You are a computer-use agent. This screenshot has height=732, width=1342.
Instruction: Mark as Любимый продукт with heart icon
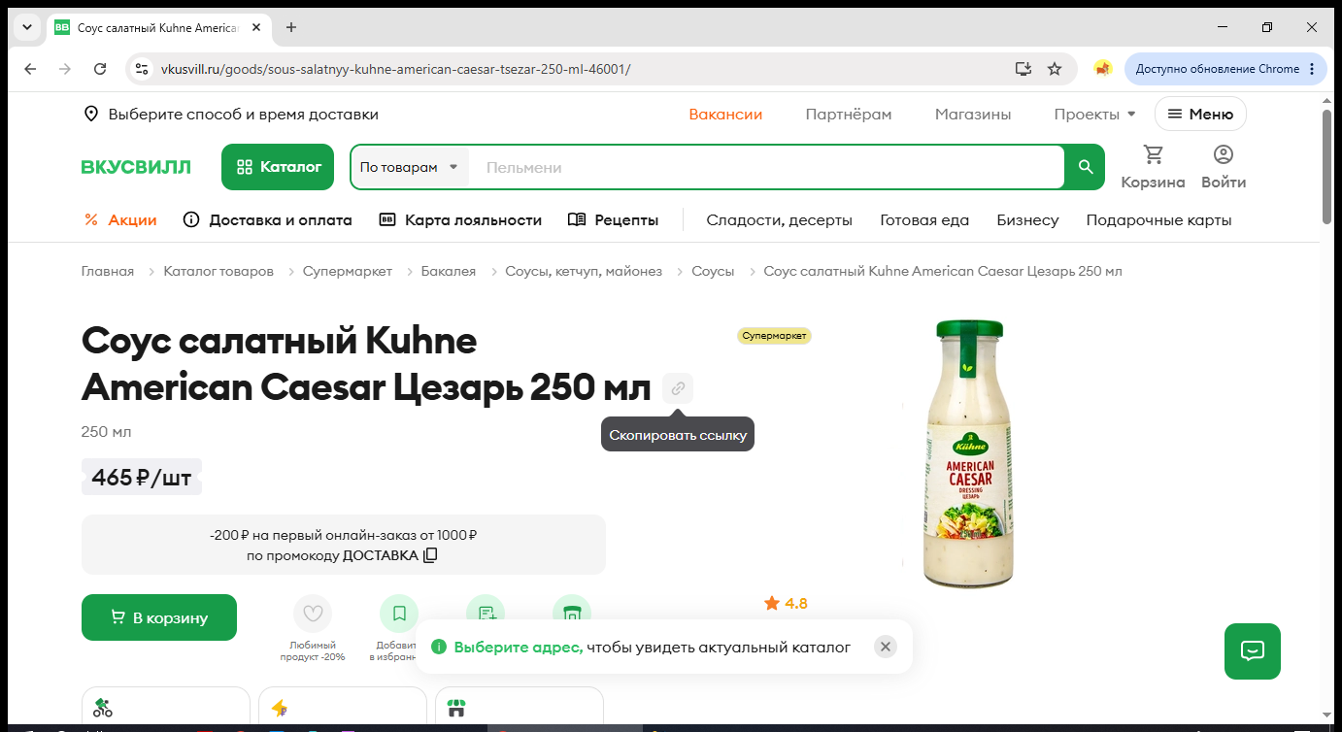313,614
